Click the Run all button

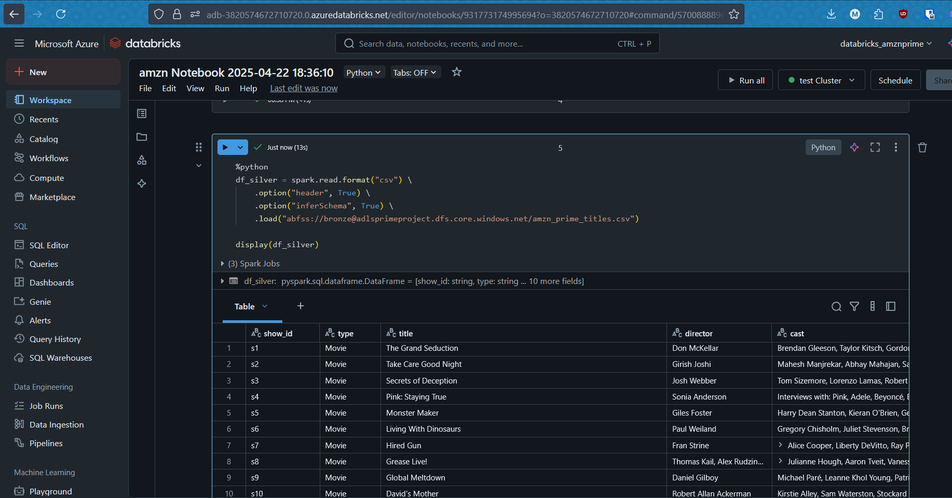[x=745, y=80]
